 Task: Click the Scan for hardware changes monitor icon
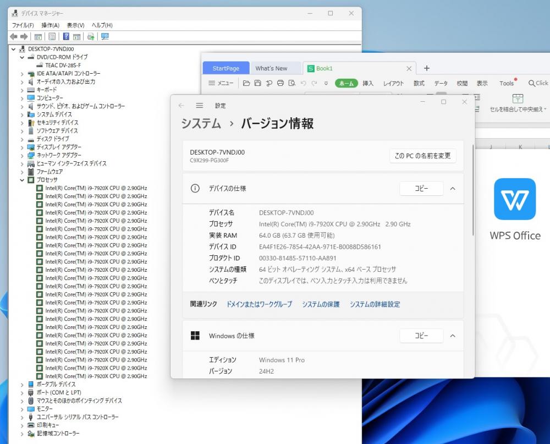point(105,36)
